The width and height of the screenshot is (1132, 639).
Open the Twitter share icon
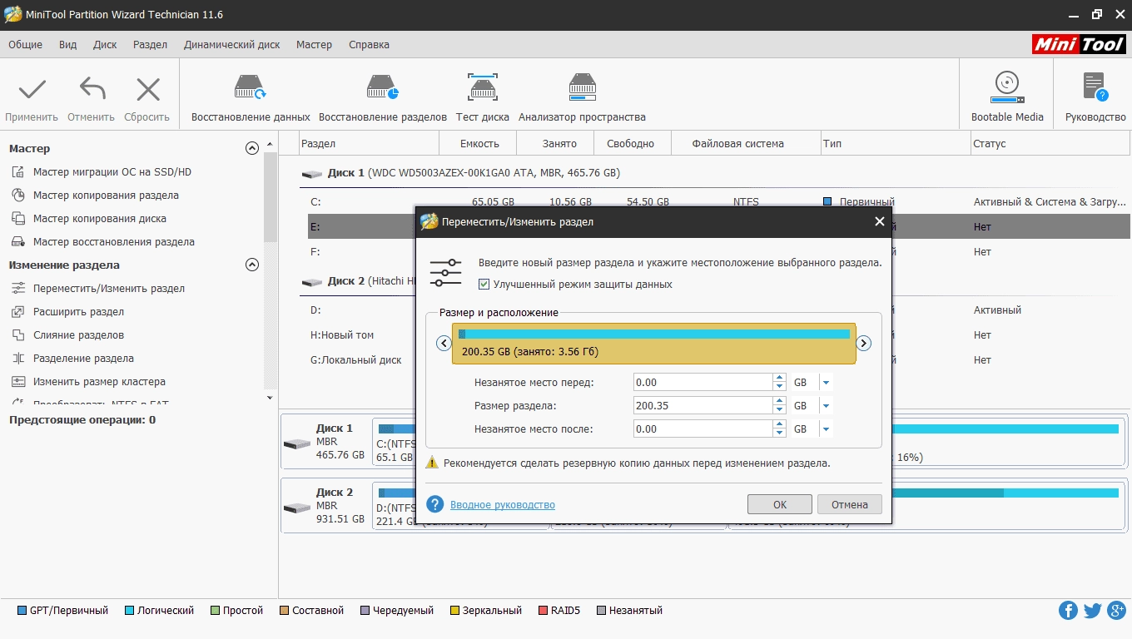[x=1093, y=611]
